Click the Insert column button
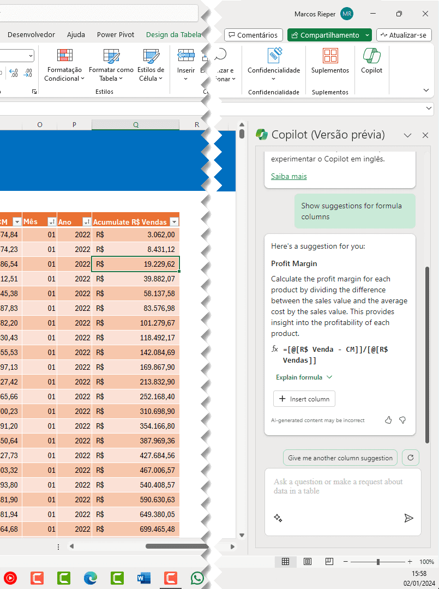439x589 pixels. (x=304, y=399)
